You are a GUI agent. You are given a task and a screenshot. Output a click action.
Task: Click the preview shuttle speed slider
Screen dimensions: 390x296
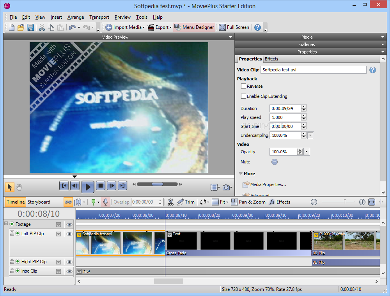[x=158, y=184]
